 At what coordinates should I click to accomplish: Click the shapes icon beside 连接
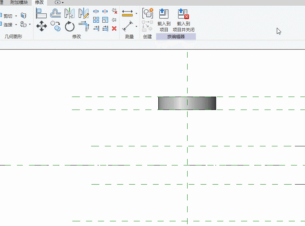(x=23, y=24)
